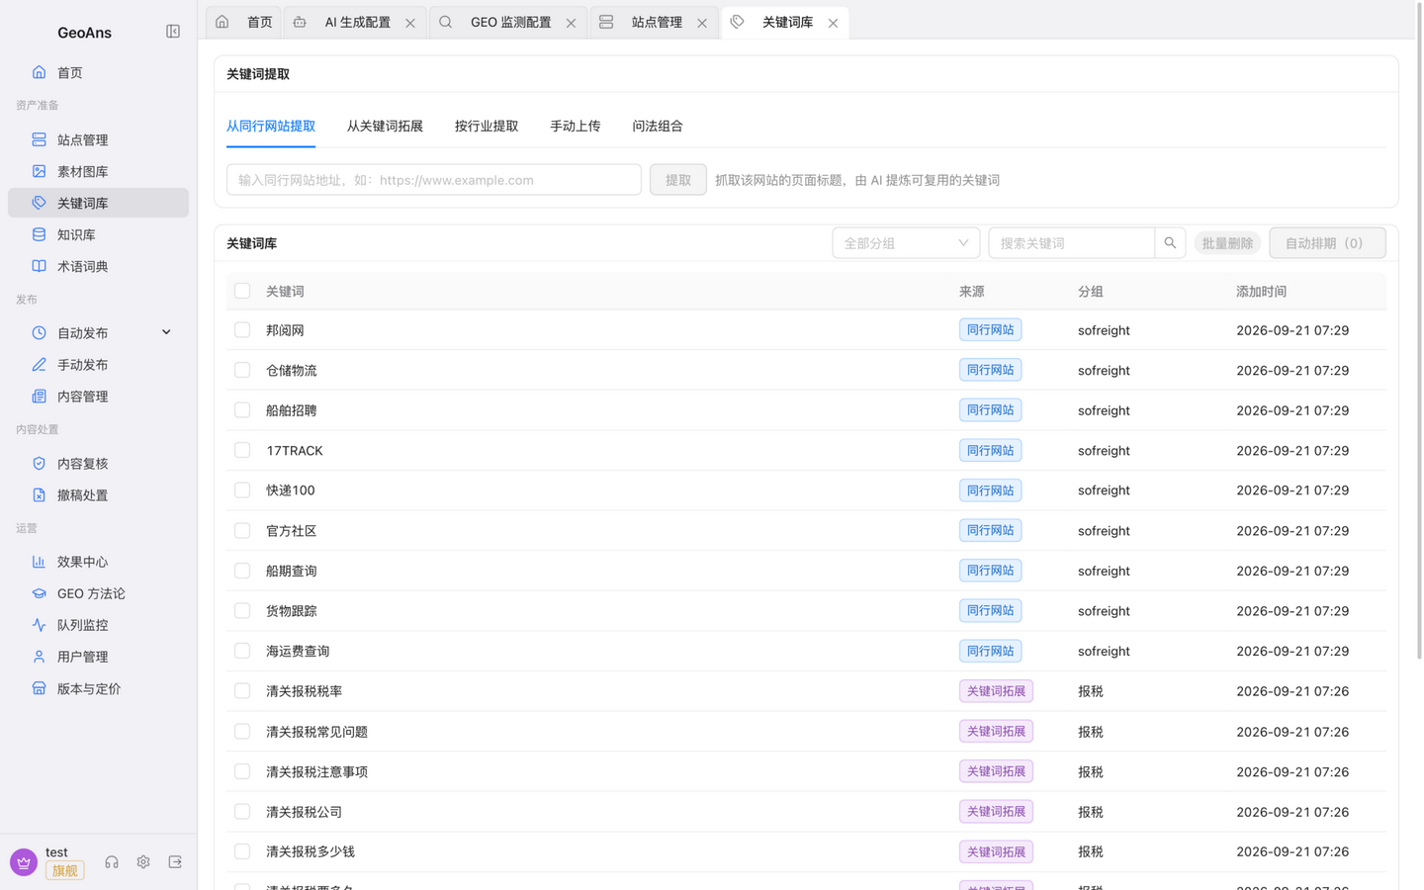Check the box for 邦阅网 row

[x=242, y=330]
